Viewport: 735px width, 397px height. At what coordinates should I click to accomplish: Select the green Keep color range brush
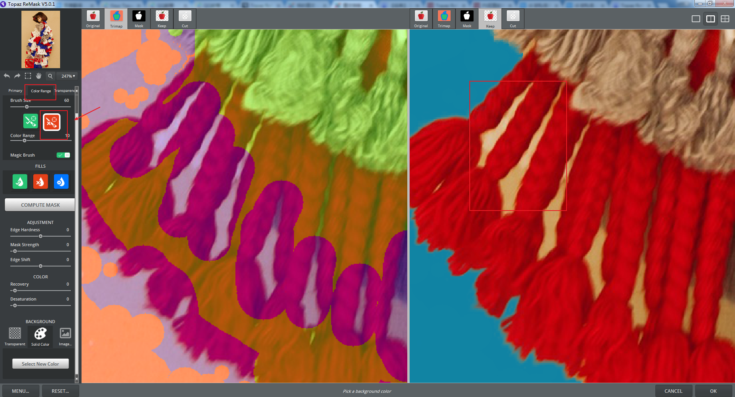tap(30, 121)
